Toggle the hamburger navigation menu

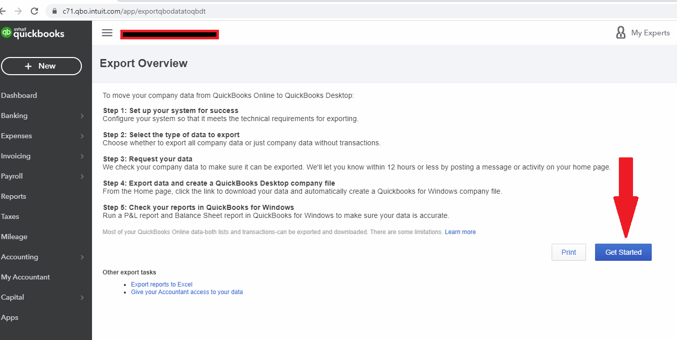point(107,33)
